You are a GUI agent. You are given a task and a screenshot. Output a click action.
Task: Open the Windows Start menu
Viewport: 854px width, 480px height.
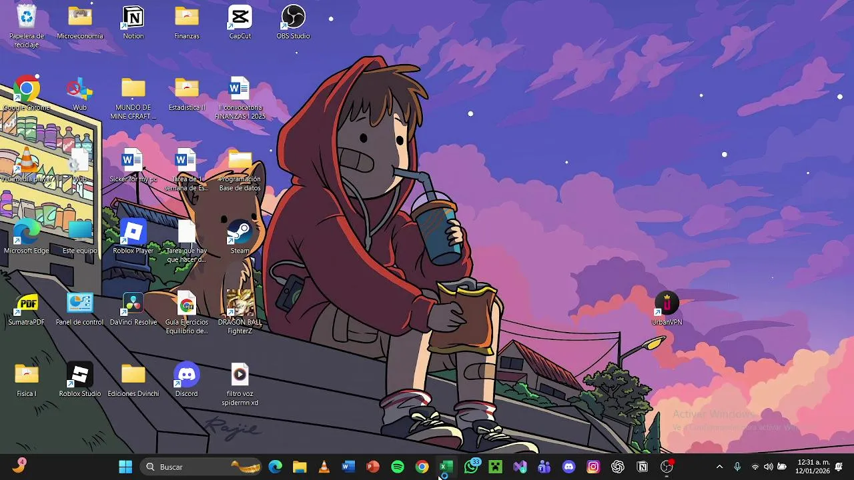[x=125, y=467]
